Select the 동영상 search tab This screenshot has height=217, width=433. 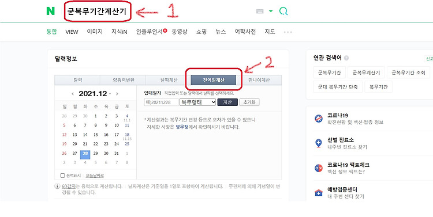pyautogui.click(x=180, y=32)
